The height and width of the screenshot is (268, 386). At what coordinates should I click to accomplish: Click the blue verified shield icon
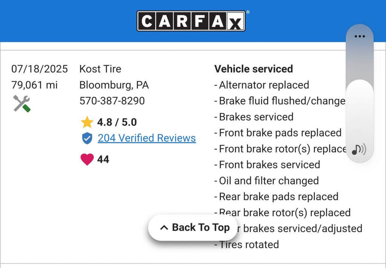pyautogui.click(x=87, y=138)
